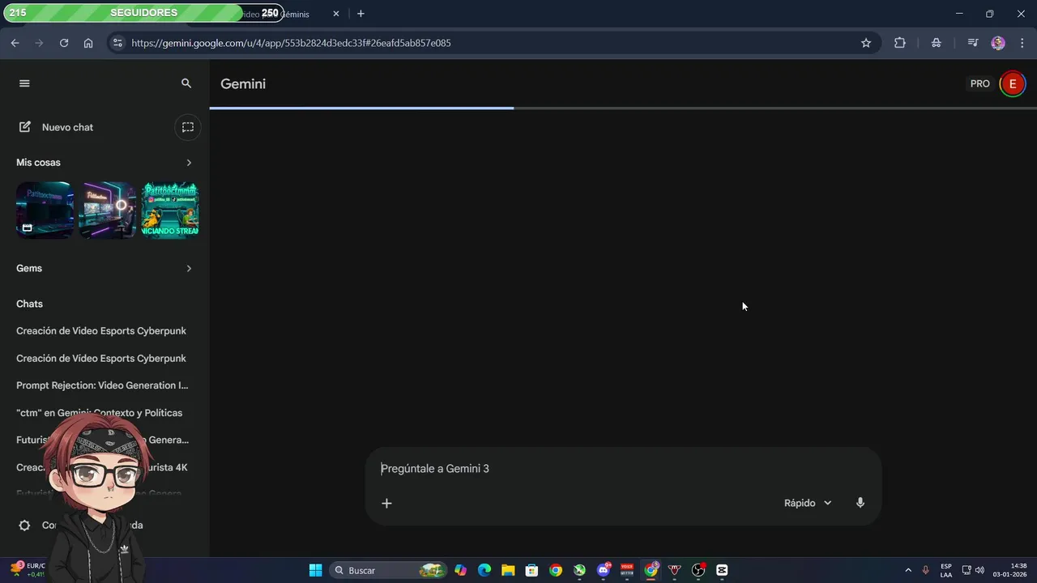This screenshot has height=583, width=1037.
Task: Click the Windows taskbar Buscar search box
Action: click(389, 570)
